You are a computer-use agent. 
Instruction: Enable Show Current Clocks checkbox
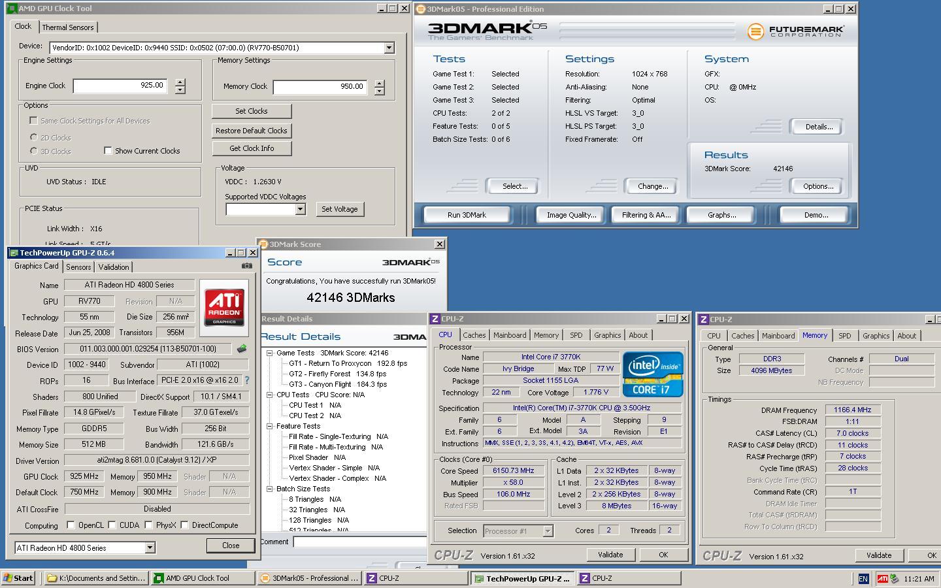coord(108,151)
